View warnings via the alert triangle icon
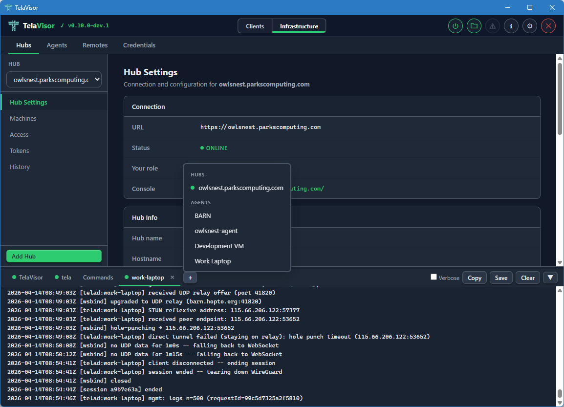Screen dimensions: 564x407 click(492, 26)
